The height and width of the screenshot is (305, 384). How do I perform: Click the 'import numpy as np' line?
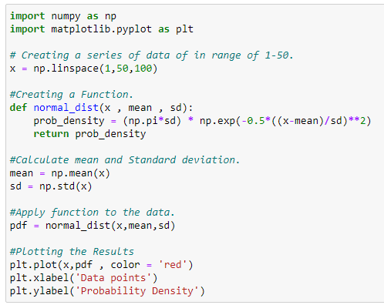coord(63,16)
